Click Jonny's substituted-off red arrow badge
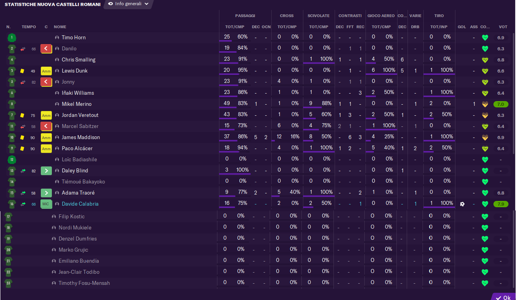Viewport: 516px width, 300px height. (46, 82)
